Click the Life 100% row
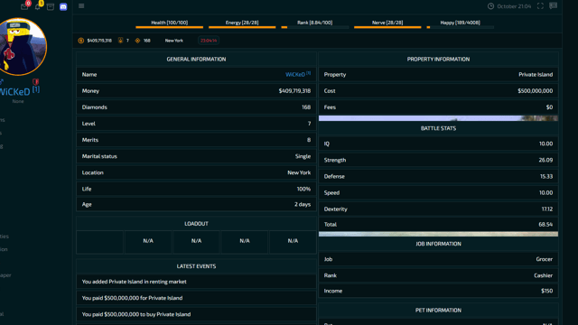The width and height of the screenshot is (578, 325). point(196,189)
